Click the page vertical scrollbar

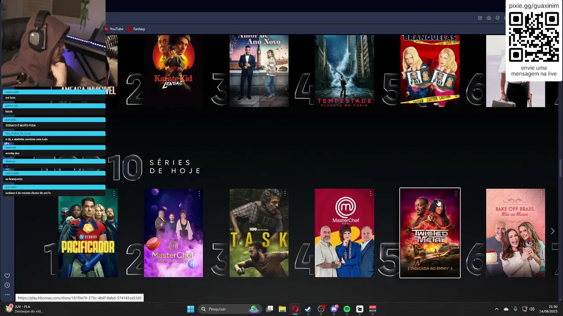[x=560, y=169]
